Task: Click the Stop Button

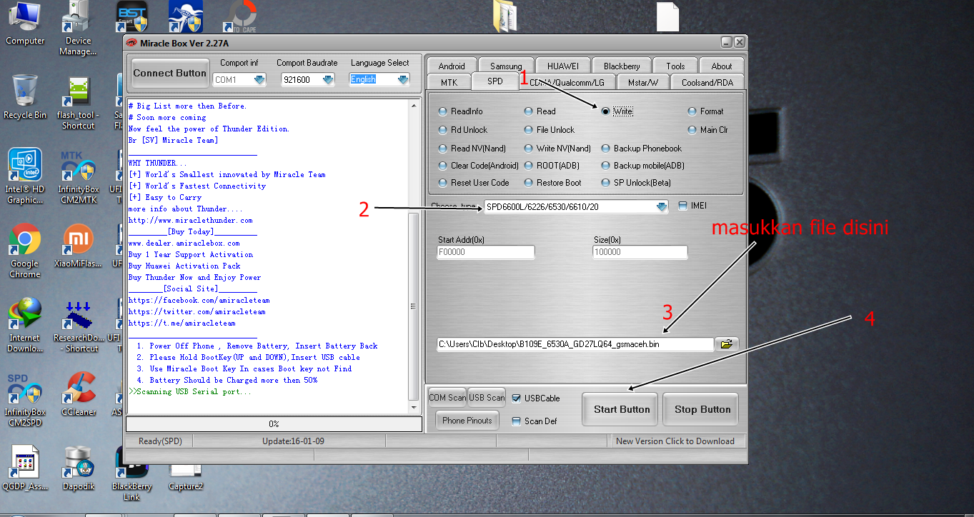Action: click(702, 410)
